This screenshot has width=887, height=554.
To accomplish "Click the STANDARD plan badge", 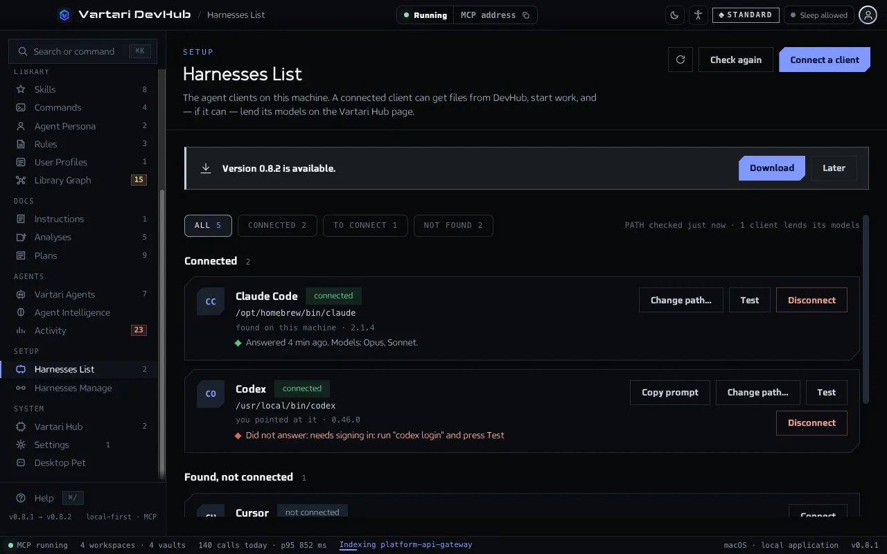I will [x=746, y=15].
